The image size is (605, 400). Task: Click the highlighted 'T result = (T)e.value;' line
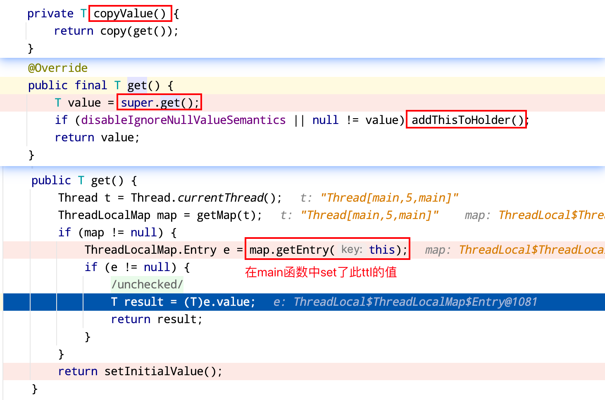[x=304, y=302]
